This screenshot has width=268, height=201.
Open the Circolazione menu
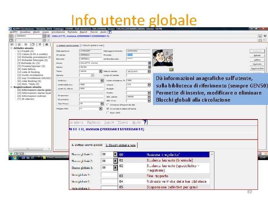(58, 32)
